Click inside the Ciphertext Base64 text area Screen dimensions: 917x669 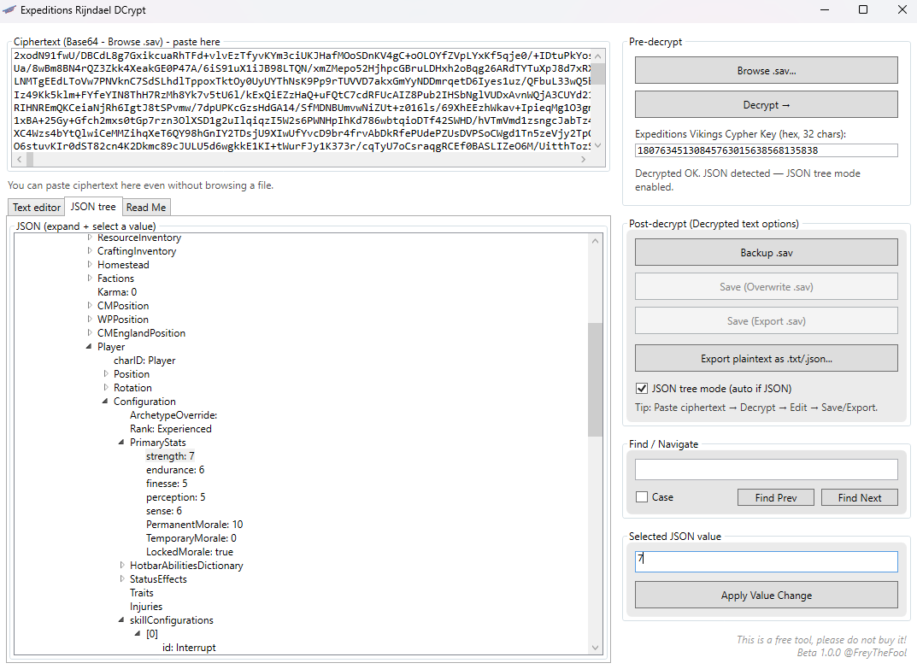click(x=302, y=101)
